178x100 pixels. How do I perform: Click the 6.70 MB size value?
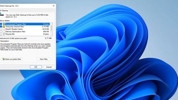pyautogui.click(x=45, y=27)
